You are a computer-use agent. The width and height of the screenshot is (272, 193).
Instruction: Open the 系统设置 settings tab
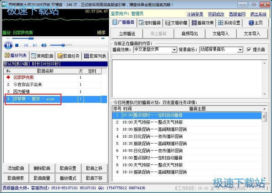229,23
